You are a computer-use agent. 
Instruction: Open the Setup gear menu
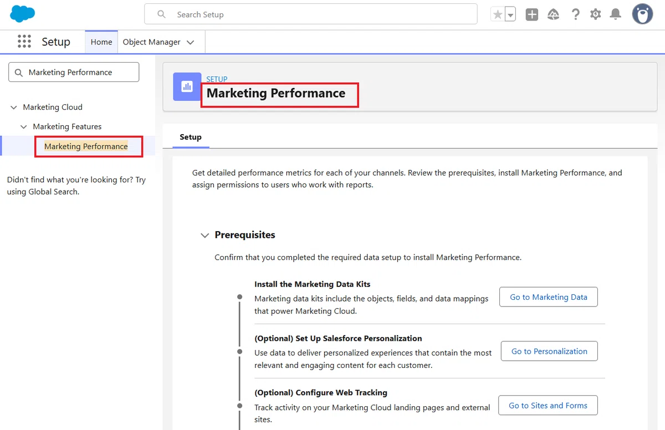(596, 14)
